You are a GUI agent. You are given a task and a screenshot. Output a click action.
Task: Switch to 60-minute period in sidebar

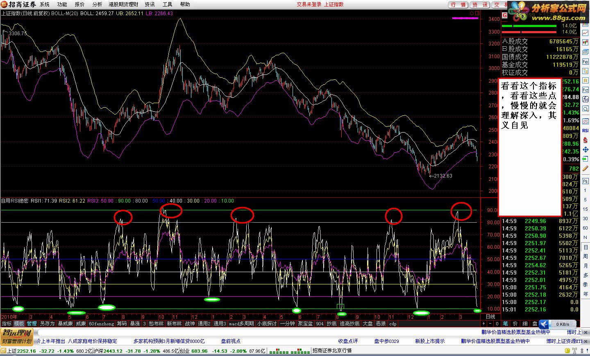[585, 228]
